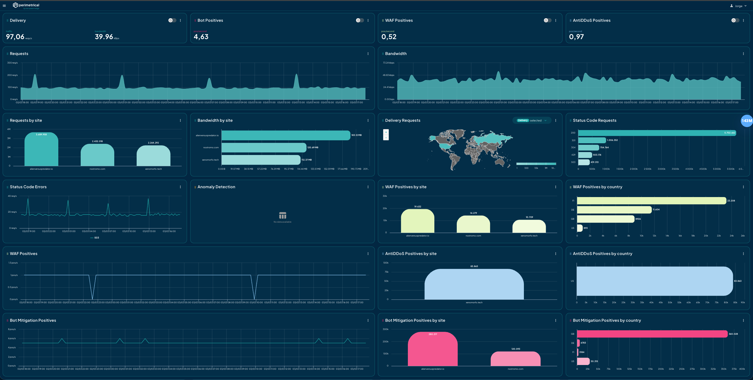Zoom in on Delivery Requests map
This screenshot has width=753, height=380.
386,132
